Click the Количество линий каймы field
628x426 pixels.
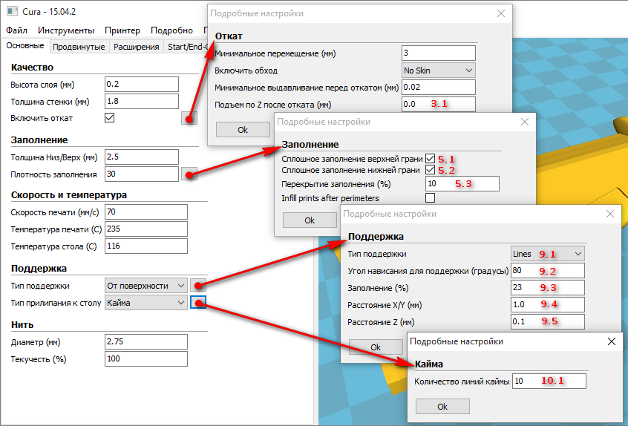549,381
